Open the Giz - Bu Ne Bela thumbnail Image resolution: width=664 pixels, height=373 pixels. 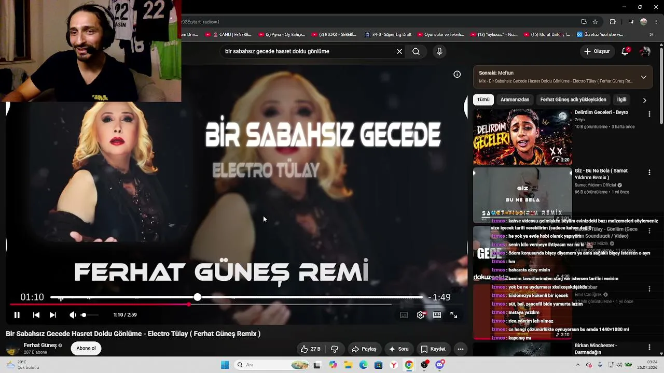(522, 195)
